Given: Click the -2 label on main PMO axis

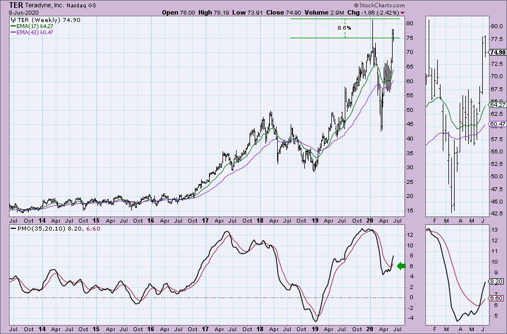Looking at the screenshot, I should coord(410,308).
